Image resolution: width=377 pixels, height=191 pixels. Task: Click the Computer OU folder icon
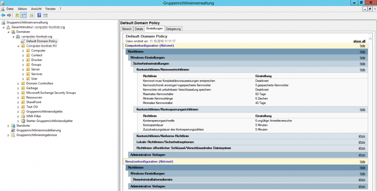[28, 51]
